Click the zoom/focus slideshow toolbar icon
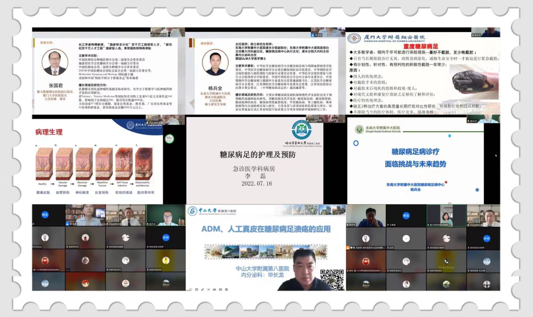Image resolution: width=533 pixels, height=317 pixels. (208, 289)
